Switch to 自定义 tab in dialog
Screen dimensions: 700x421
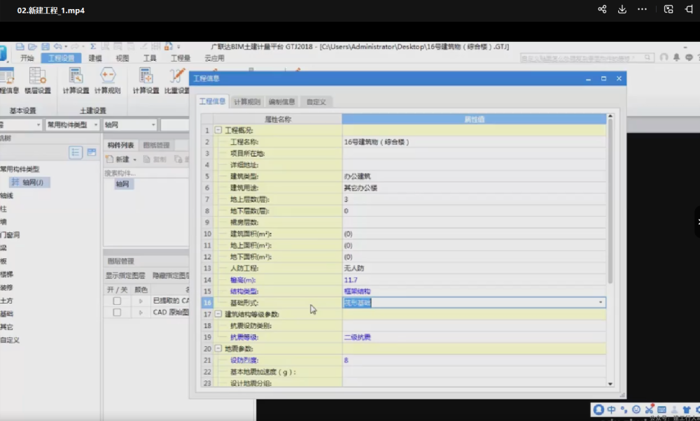pos(316,101)
